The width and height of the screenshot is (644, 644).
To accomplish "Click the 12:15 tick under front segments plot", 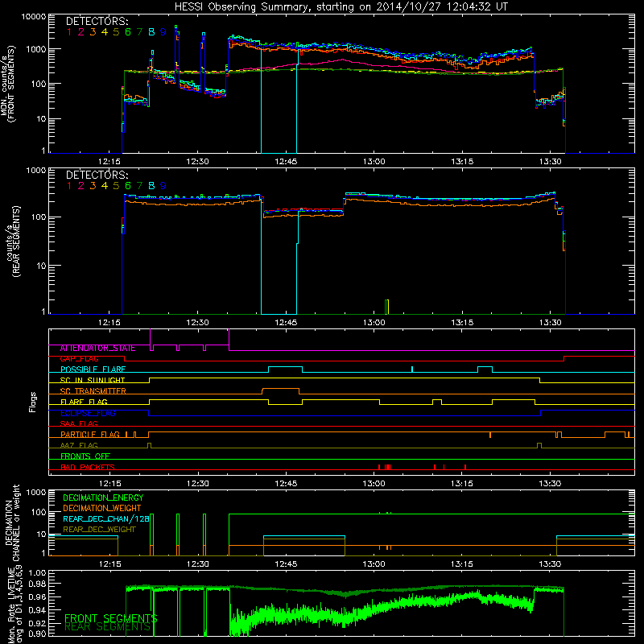I will [109, 162].
